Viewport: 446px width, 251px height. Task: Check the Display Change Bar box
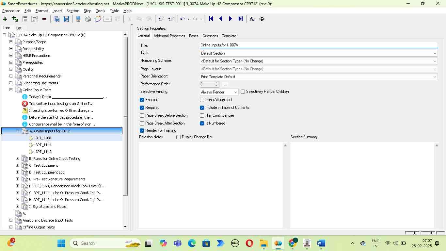(178, 137)
